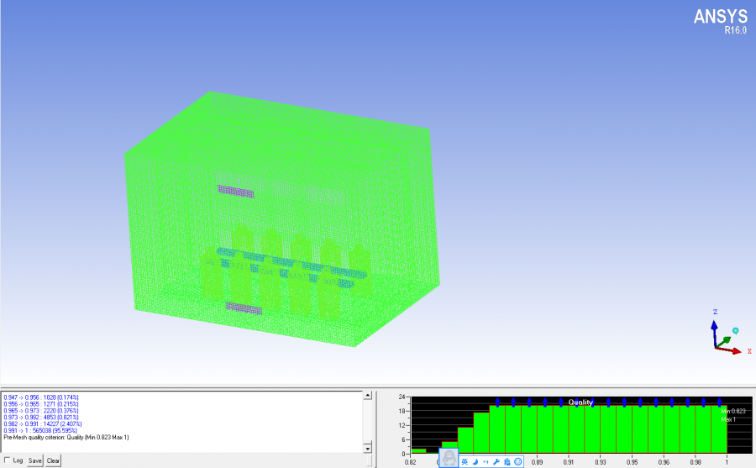
Task: Click the message log scroll down arrow
Action: click(x=367, y=449)
